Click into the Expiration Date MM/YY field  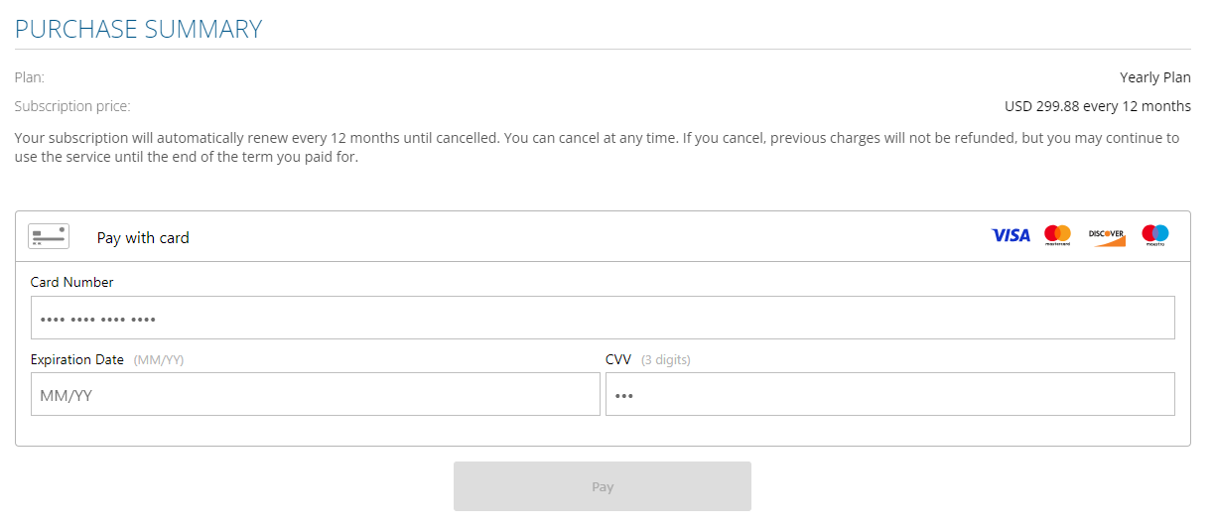tap(315, 394)
